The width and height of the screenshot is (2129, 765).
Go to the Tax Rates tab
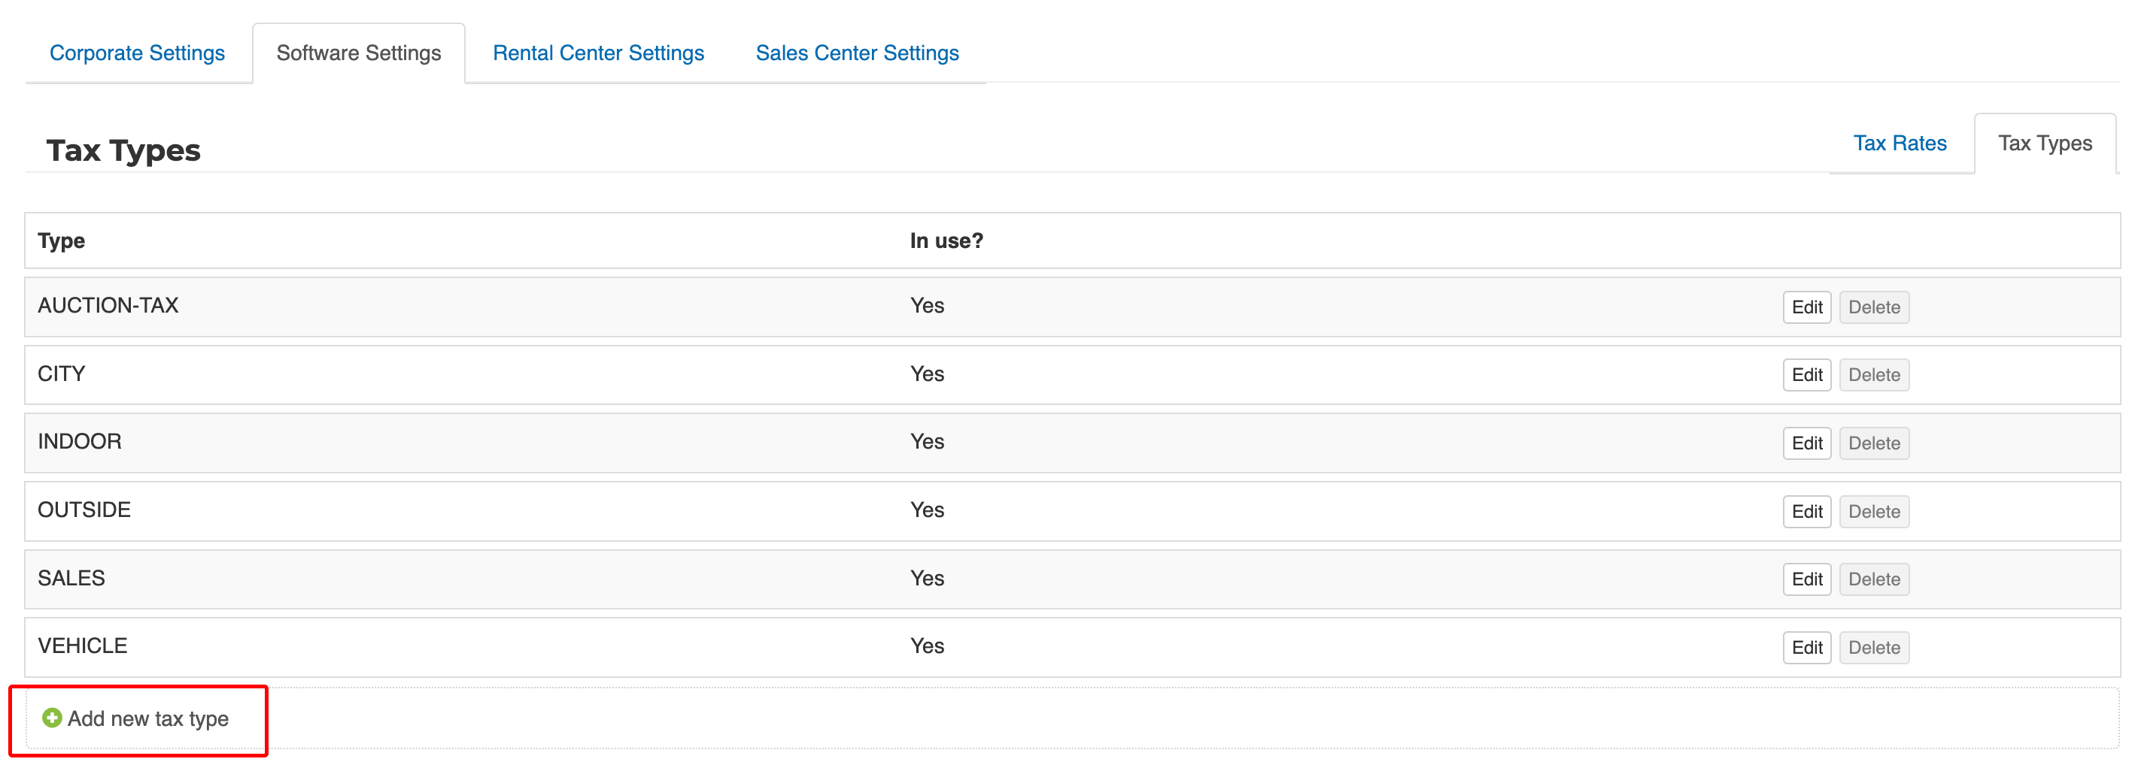(x=1900, y=144)
